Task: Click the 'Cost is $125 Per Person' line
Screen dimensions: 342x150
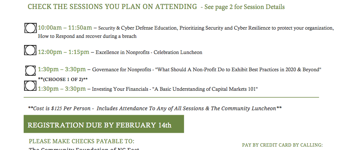Action: pyautogui.click(x=60, y=108)
